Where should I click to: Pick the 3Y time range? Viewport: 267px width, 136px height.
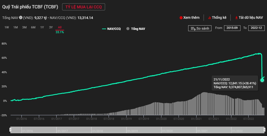51,27
